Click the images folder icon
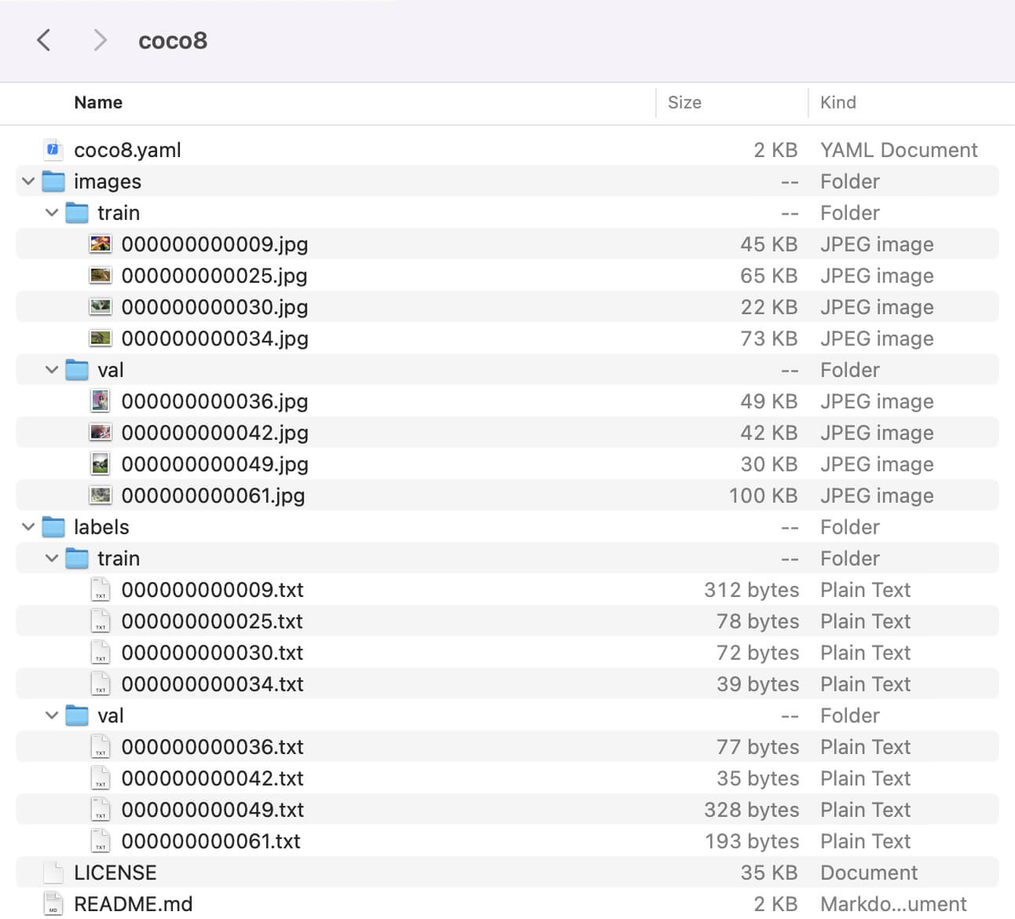The height and width of the screenshot is (919, 1015). click(x=53, y=181)
